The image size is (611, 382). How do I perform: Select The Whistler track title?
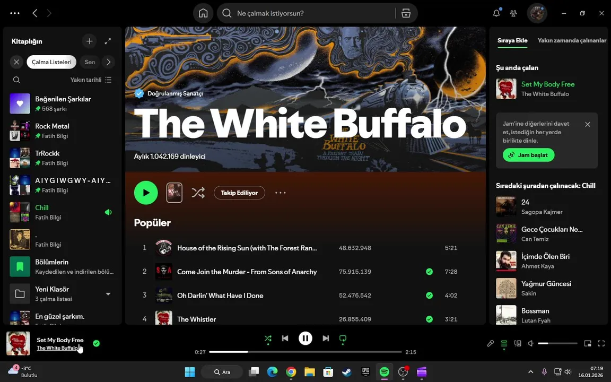point(196,319)
